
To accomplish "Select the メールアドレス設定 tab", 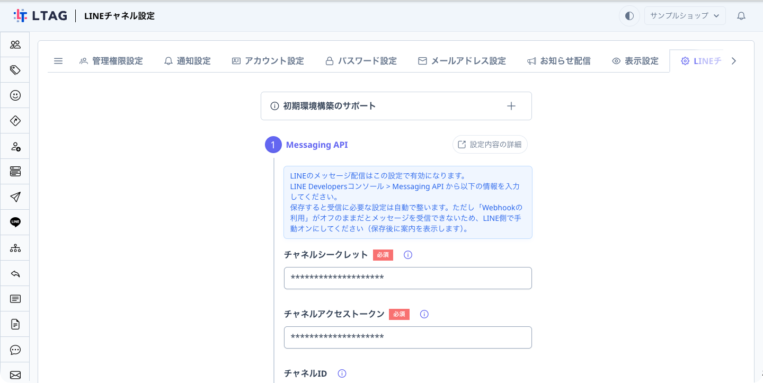I will pos(462,61).
